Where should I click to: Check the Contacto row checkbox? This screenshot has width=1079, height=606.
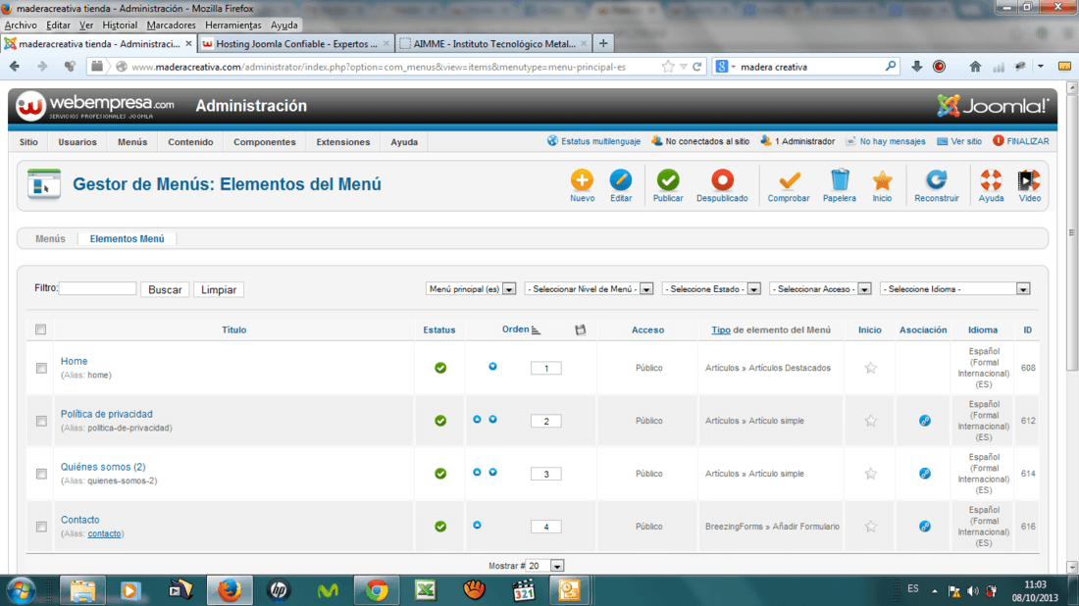[x=41, y=527]
